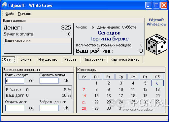Open the Работа tab
This screenshot has height=122, width=169.
(70, 59)
